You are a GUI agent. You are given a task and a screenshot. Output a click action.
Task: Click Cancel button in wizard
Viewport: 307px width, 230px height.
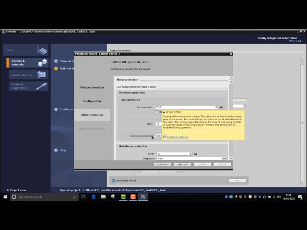pos(222,164)
